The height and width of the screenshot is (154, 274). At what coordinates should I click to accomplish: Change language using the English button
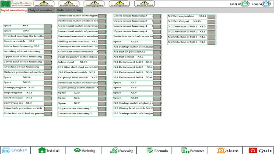point(15,150)
